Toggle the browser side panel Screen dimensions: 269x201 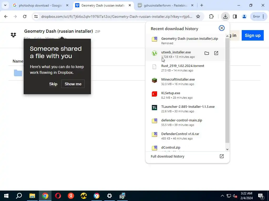(235, 16)
